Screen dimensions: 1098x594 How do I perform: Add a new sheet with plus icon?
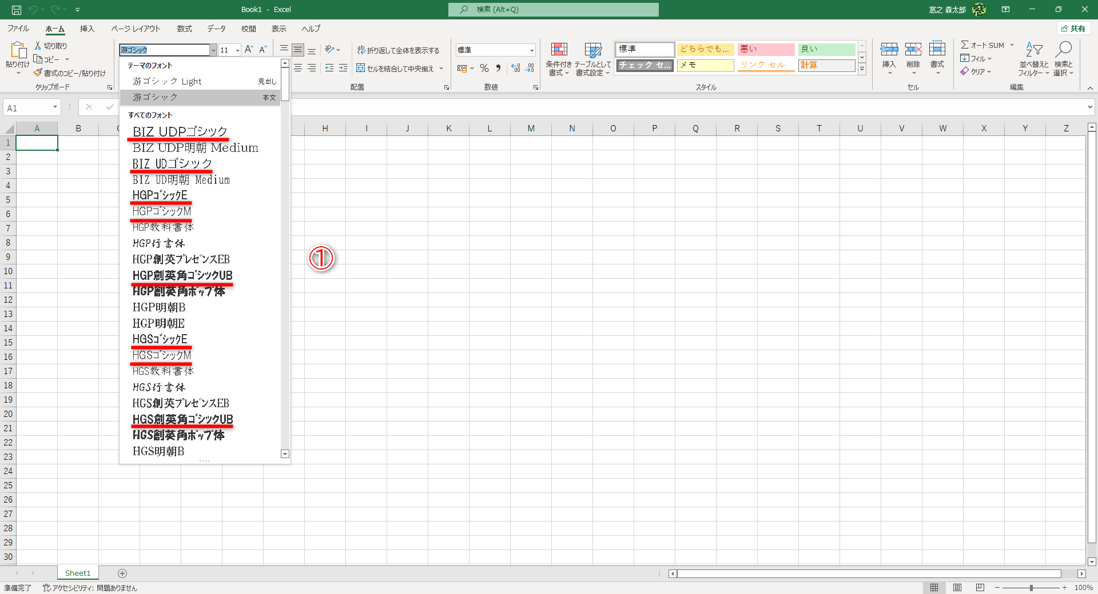pyautogui.click(x=122, y=573)
